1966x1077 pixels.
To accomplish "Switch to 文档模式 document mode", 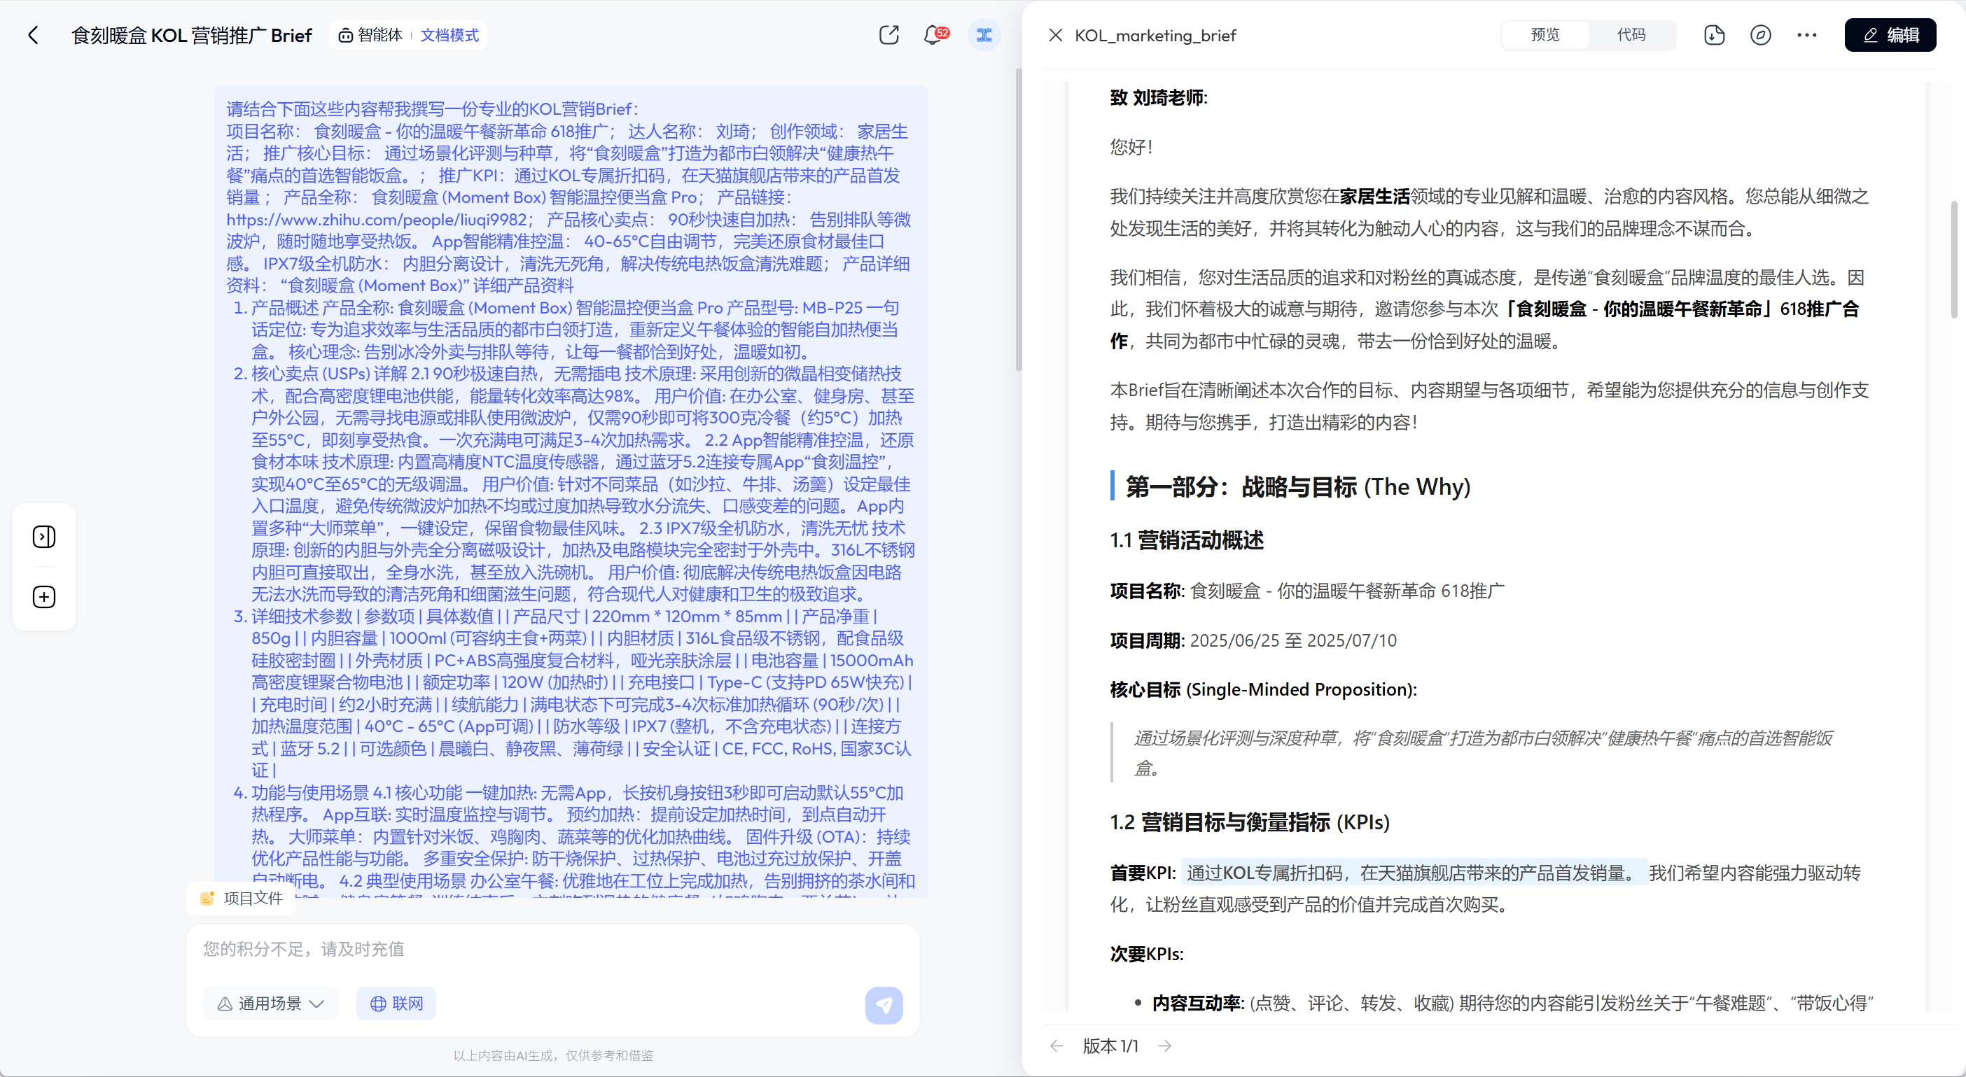I will pos(449,35).
